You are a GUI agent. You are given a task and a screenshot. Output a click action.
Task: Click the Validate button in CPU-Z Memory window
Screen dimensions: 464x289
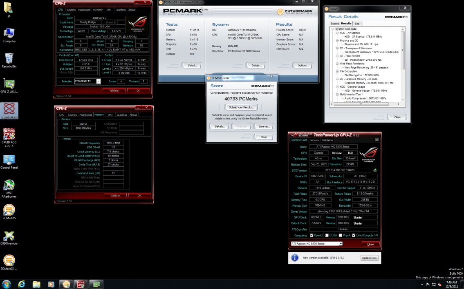coord(115,195)
